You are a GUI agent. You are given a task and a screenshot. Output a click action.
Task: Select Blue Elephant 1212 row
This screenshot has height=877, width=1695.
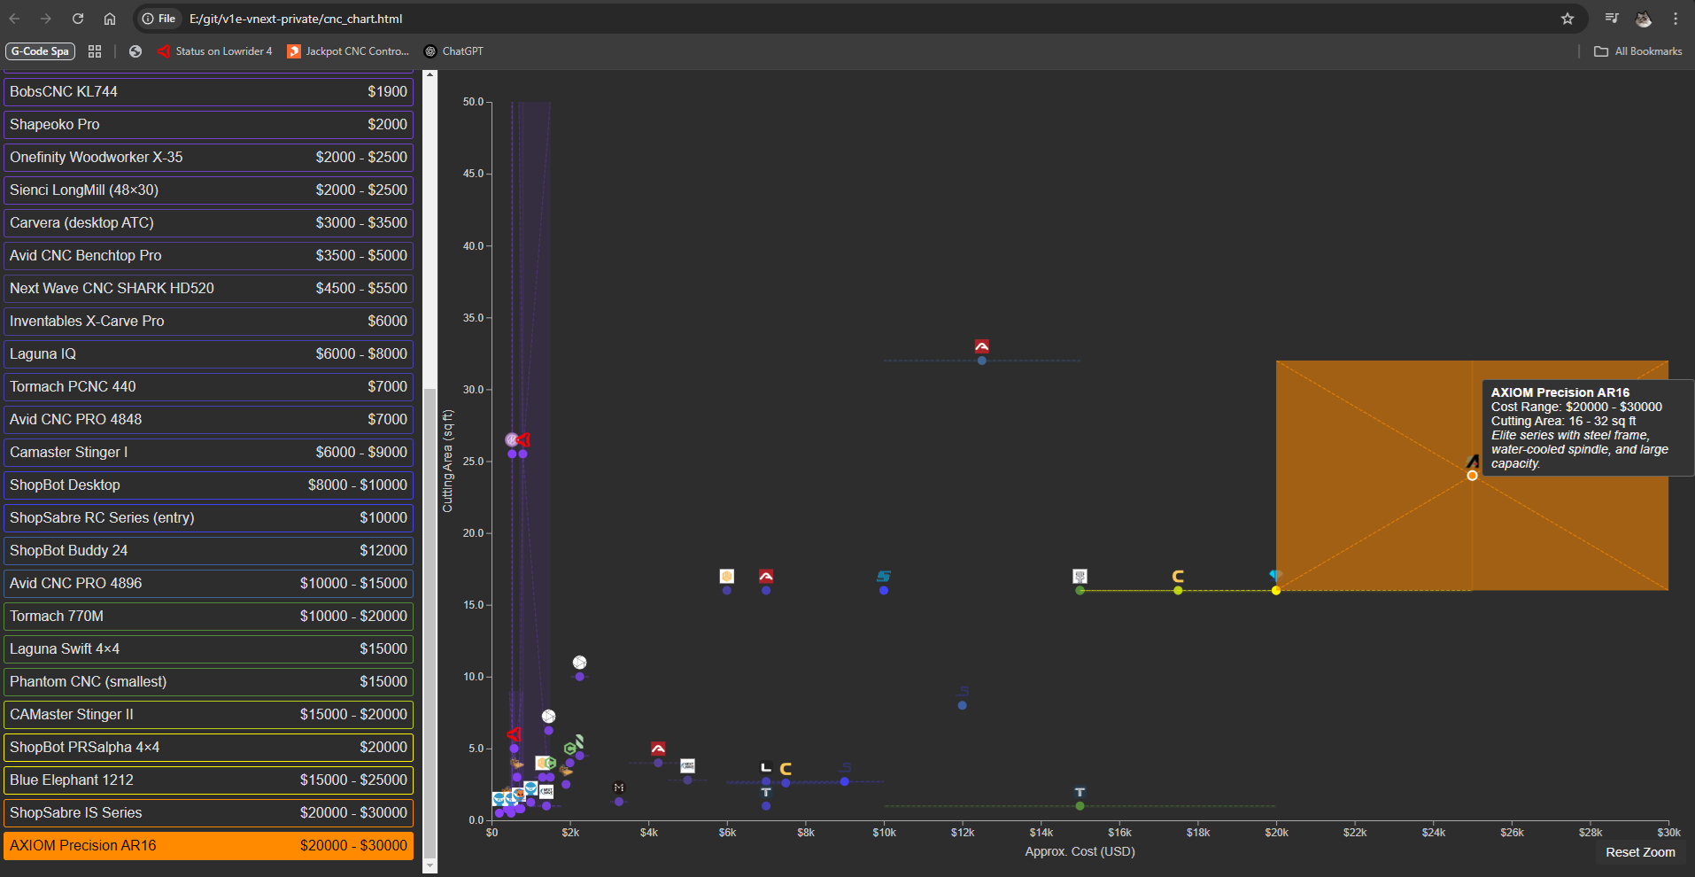coord(208,780)
